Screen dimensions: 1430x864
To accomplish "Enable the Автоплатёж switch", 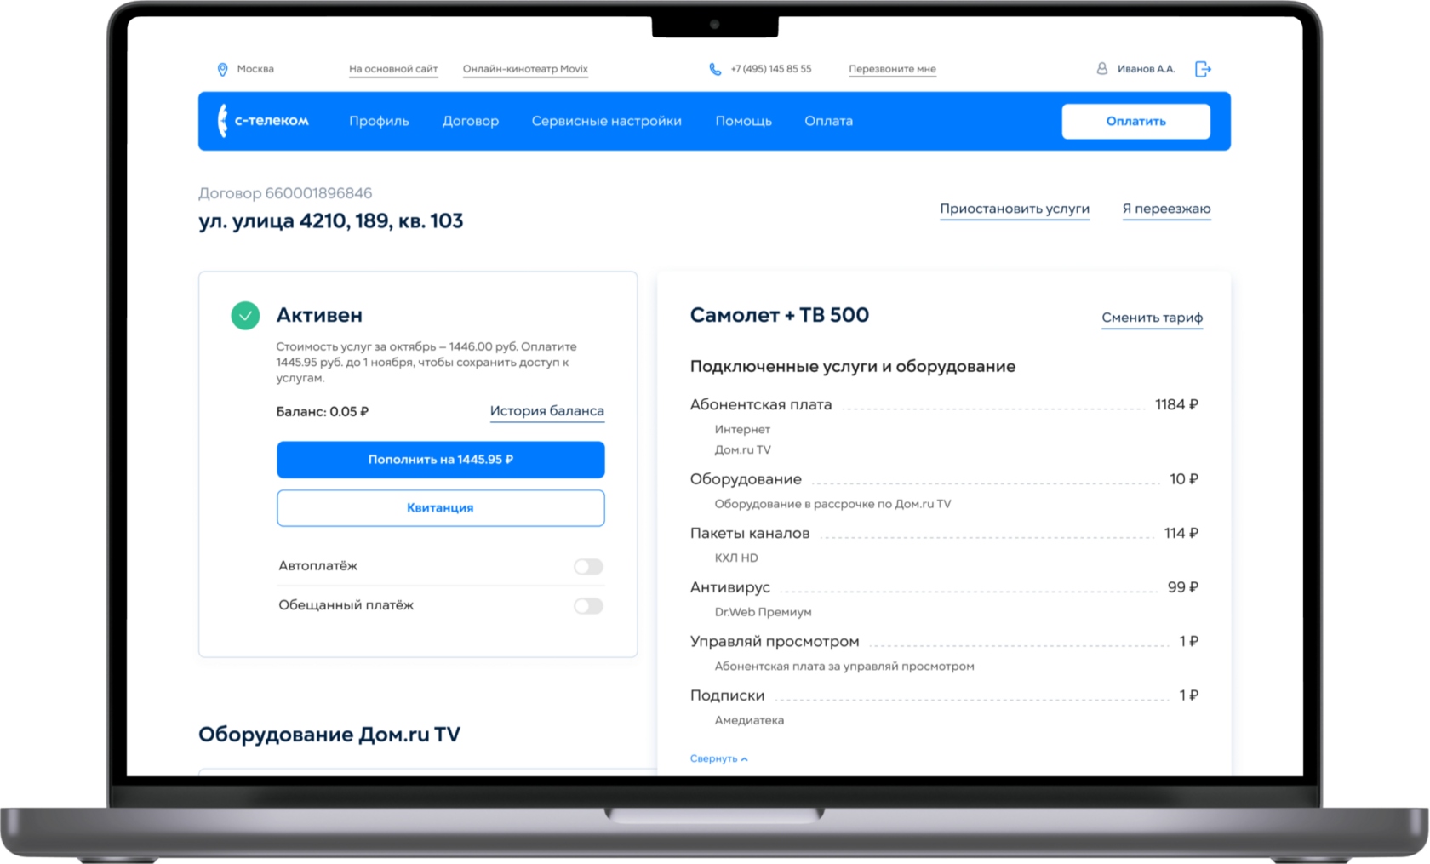I will pyautogui.click(x=588, y=566).
